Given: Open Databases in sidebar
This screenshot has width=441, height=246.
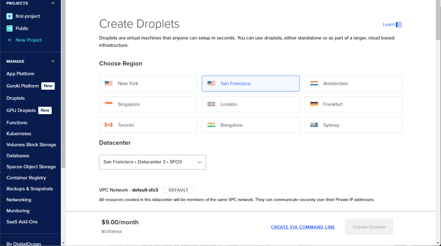Looking at the screenshot, I should (x=18, y=156).
